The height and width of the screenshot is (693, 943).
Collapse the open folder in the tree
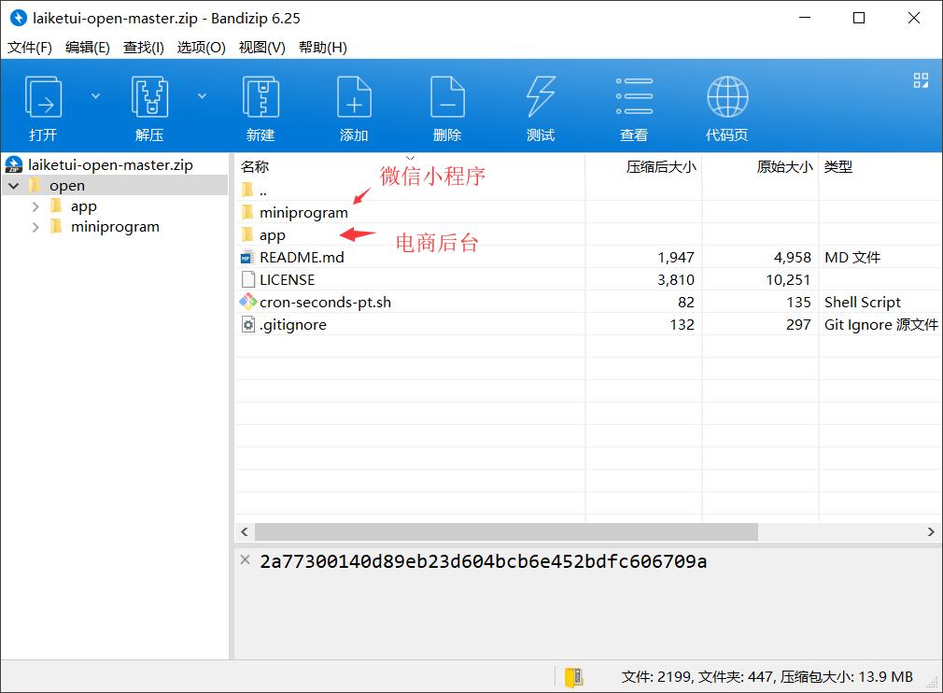[x=14, y=186]
